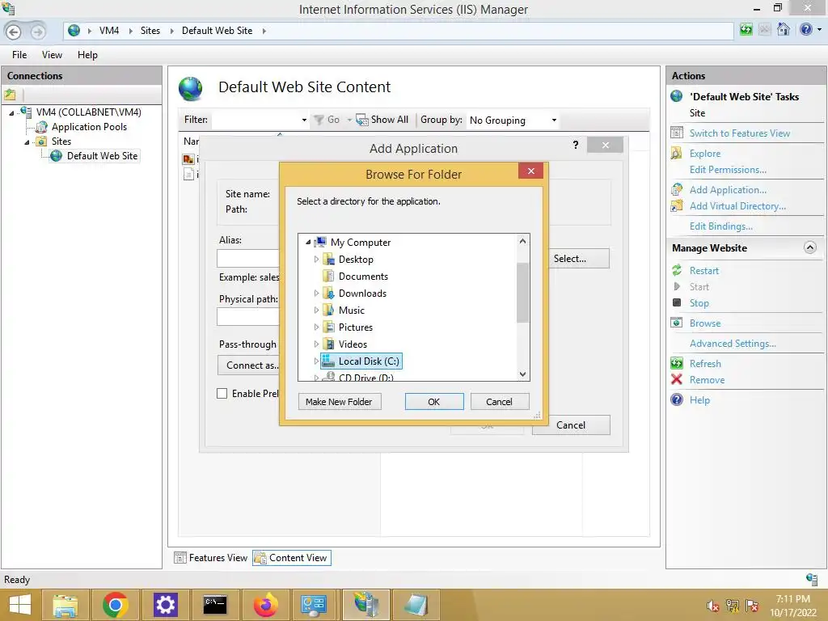
Task: Click Cancel in Add Application dialog
Action: coord(571,425)
